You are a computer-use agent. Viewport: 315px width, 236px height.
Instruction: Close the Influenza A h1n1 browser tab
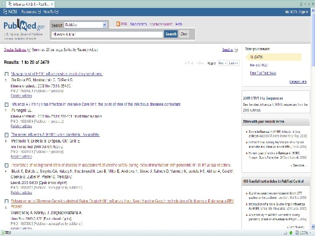(52, 4)
